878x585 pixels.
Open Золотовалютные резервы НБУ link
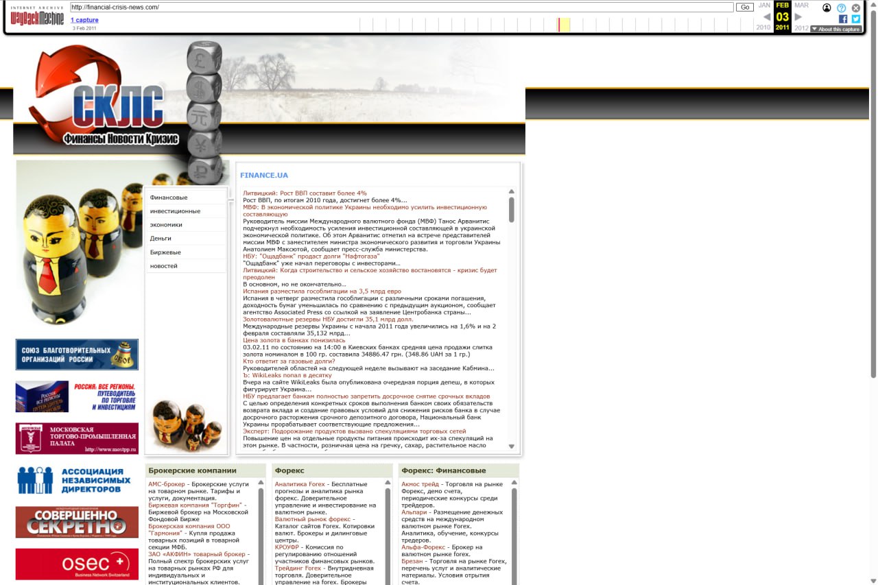pyautogui.click(x=328, y=320)
